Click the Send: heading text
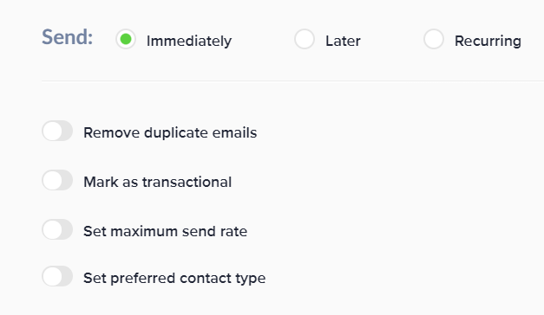This screenshot has width=544, height=315. (x=68, y=37)
